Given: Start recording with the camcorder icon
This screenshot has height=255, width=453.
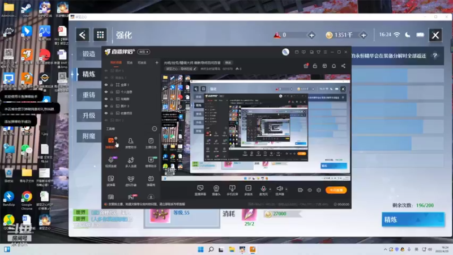Looking at the screenshot, I should 301,190.
